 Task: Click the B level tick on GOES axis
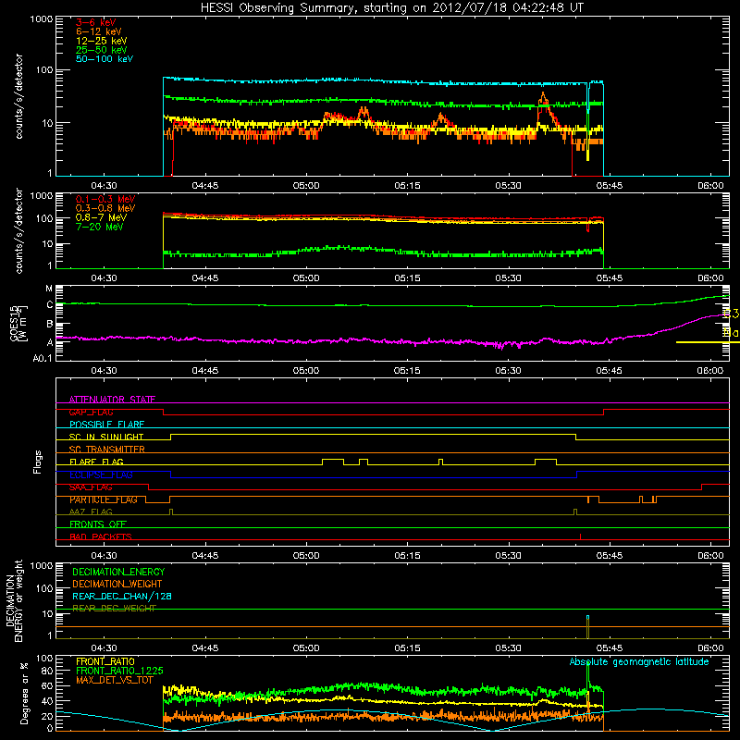[x=50, y=324]
